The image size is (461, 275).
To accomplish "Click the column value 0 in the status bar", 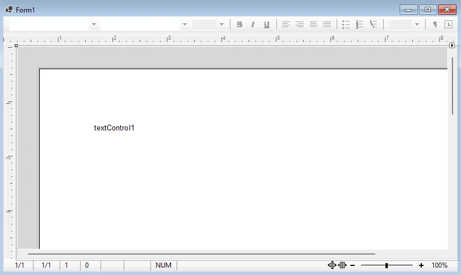I will point(87,265).
